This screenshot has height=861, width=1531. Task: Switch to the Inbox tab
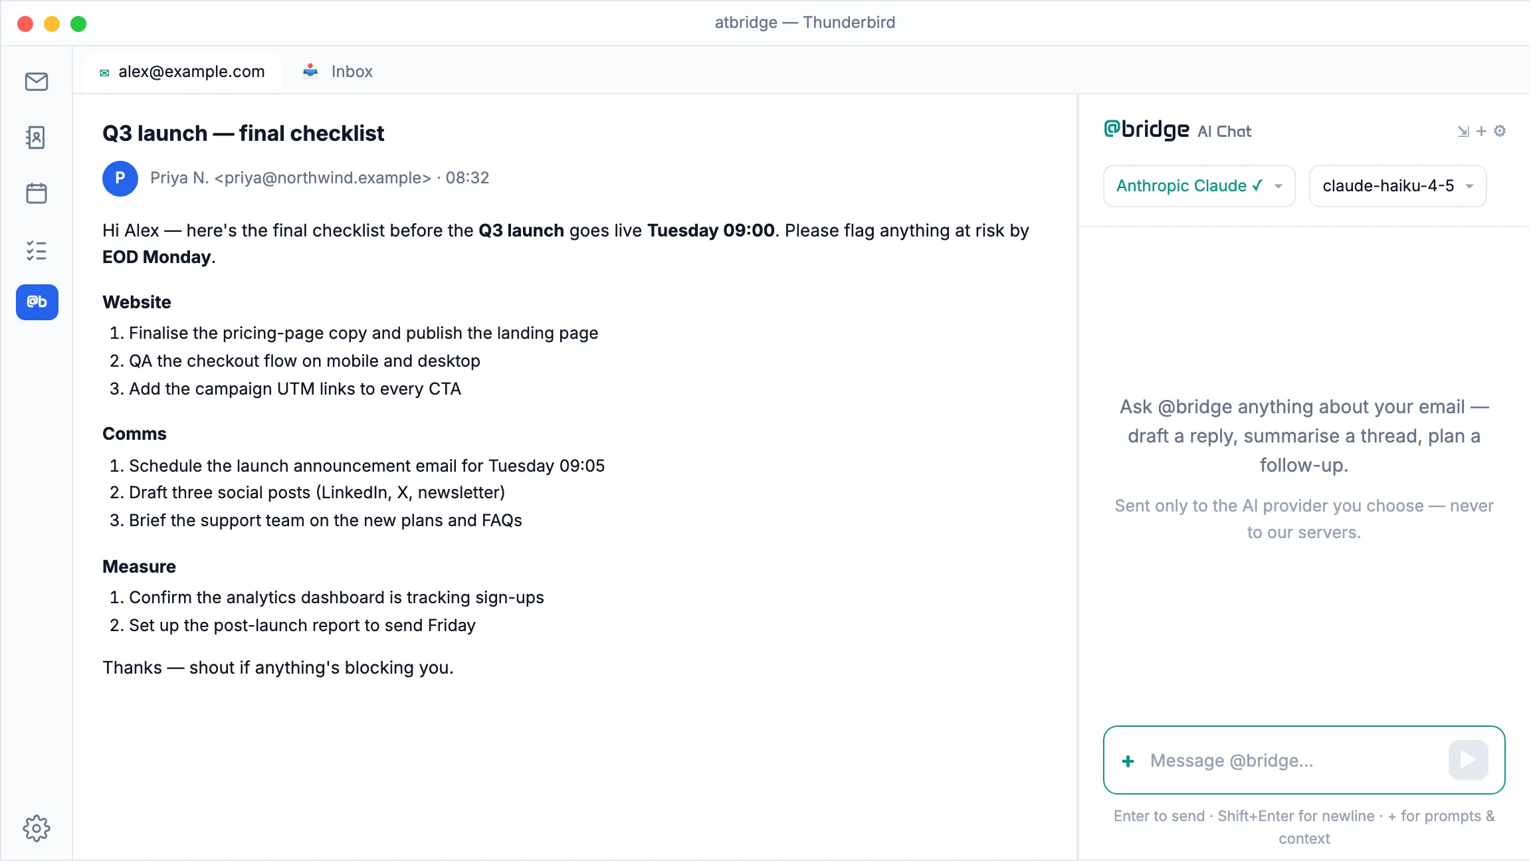[x=339, y=71]
